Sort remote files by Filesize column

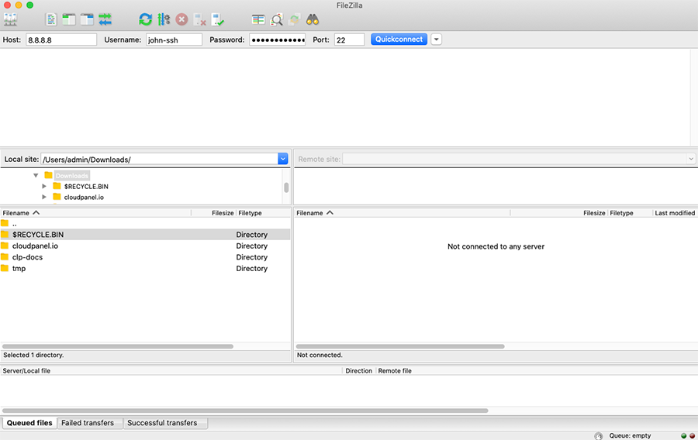point(558,213)
